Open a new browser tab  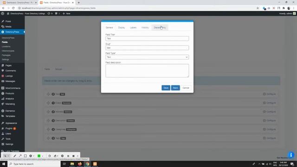(78, 3)
